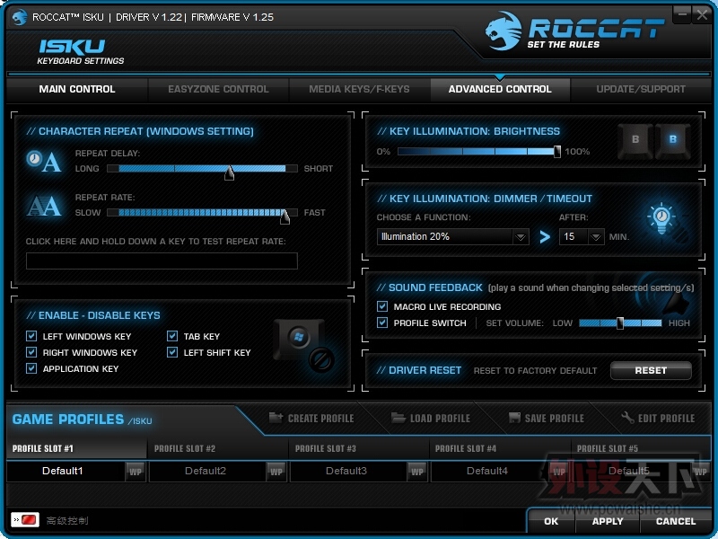Screen dimensions: 718x539
Task: Click the Default2 profile name field
Action: tap(207, 472)
